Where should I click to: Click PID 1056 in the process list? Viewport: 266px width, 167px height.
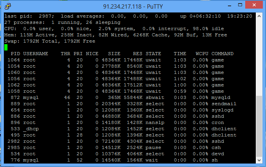coord(14,79)
